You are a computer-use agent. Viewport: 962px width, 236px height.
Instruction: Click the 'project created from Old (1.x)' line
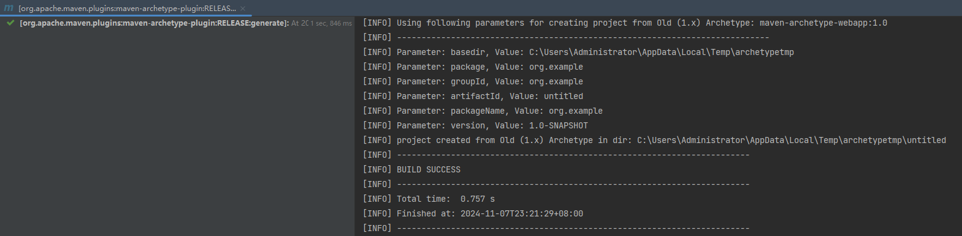(x=654, y=140)
